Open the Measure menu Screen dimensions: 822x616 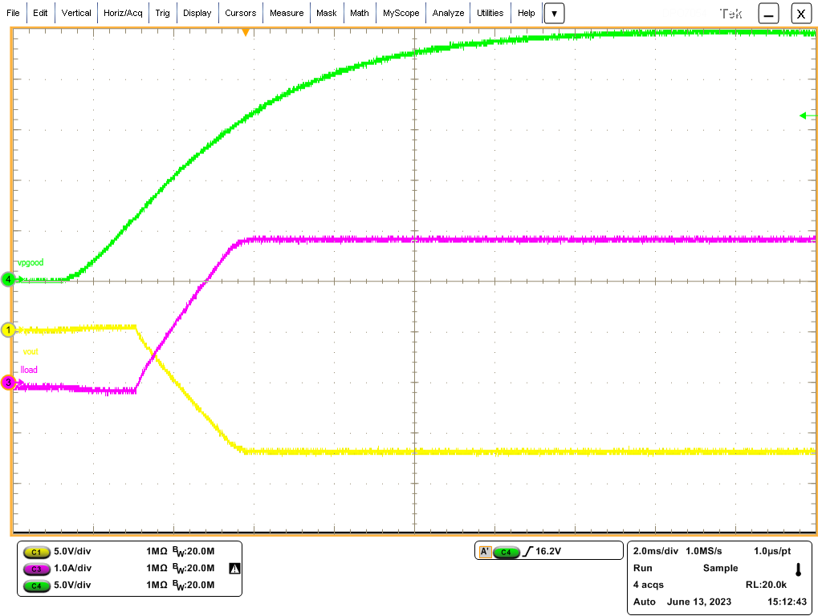[x=287, y=12]
